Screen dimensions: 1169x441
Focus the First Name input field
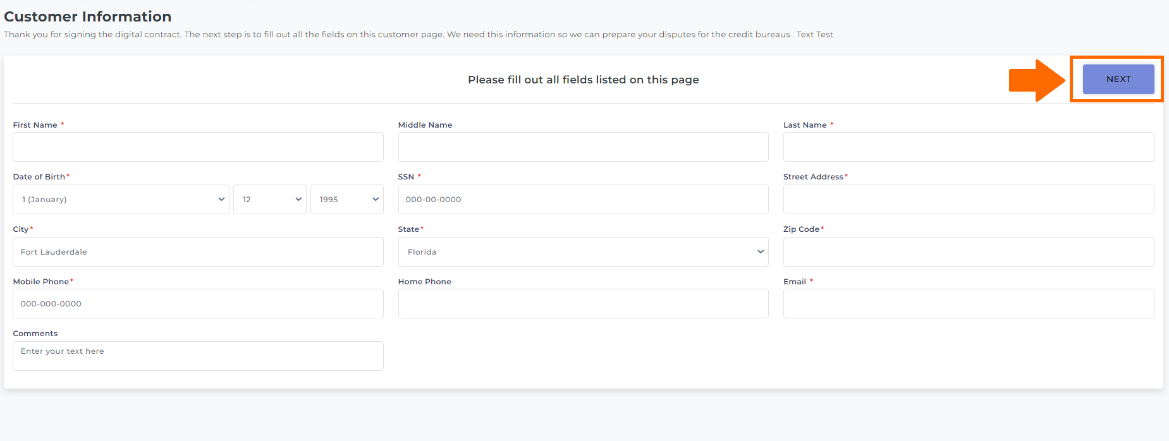click(x=198, y=147)
